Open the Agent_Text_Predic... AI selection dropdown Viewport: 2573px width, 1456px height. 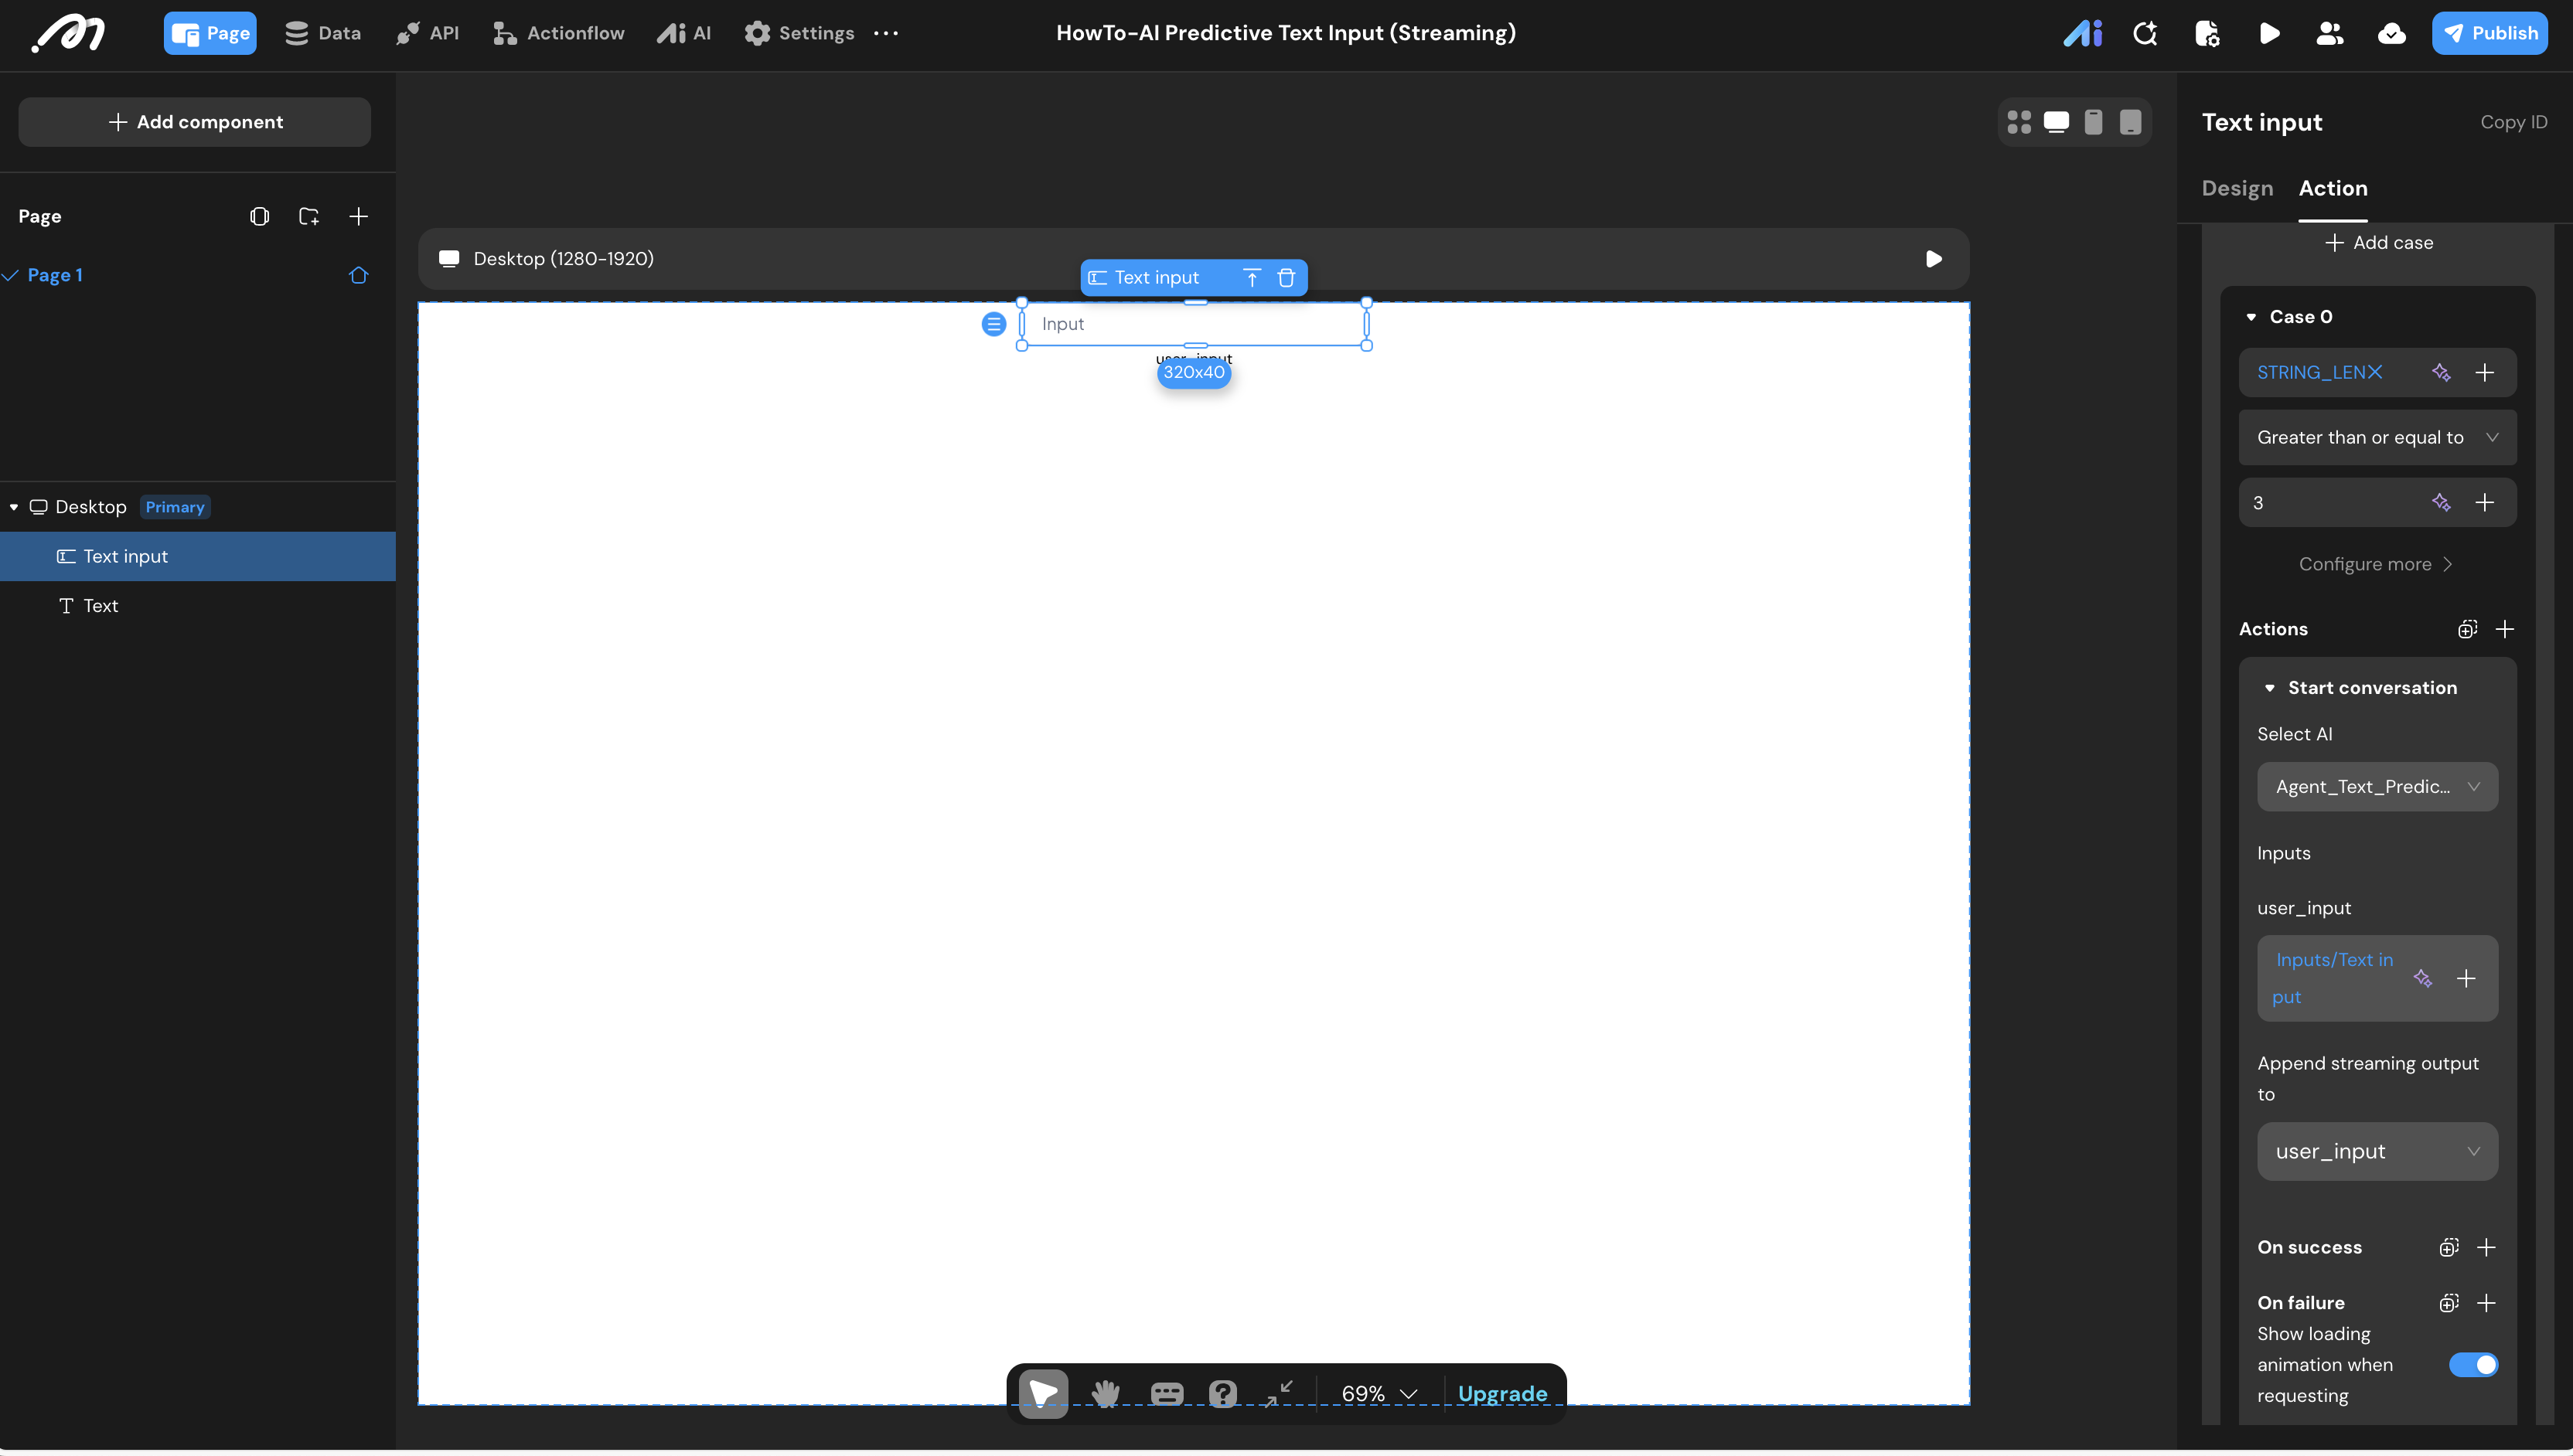click(2377, 787)
